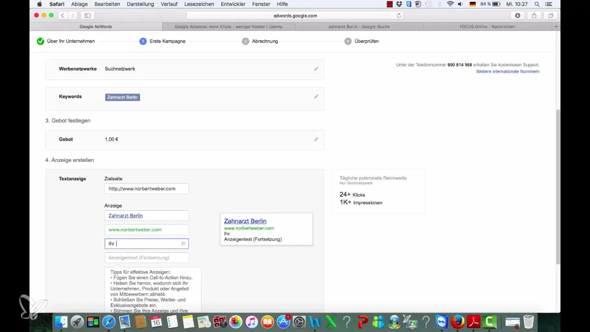
Task: Click the ad headline field Zahnarzt Berlin
Action: [x=147, y=215]
